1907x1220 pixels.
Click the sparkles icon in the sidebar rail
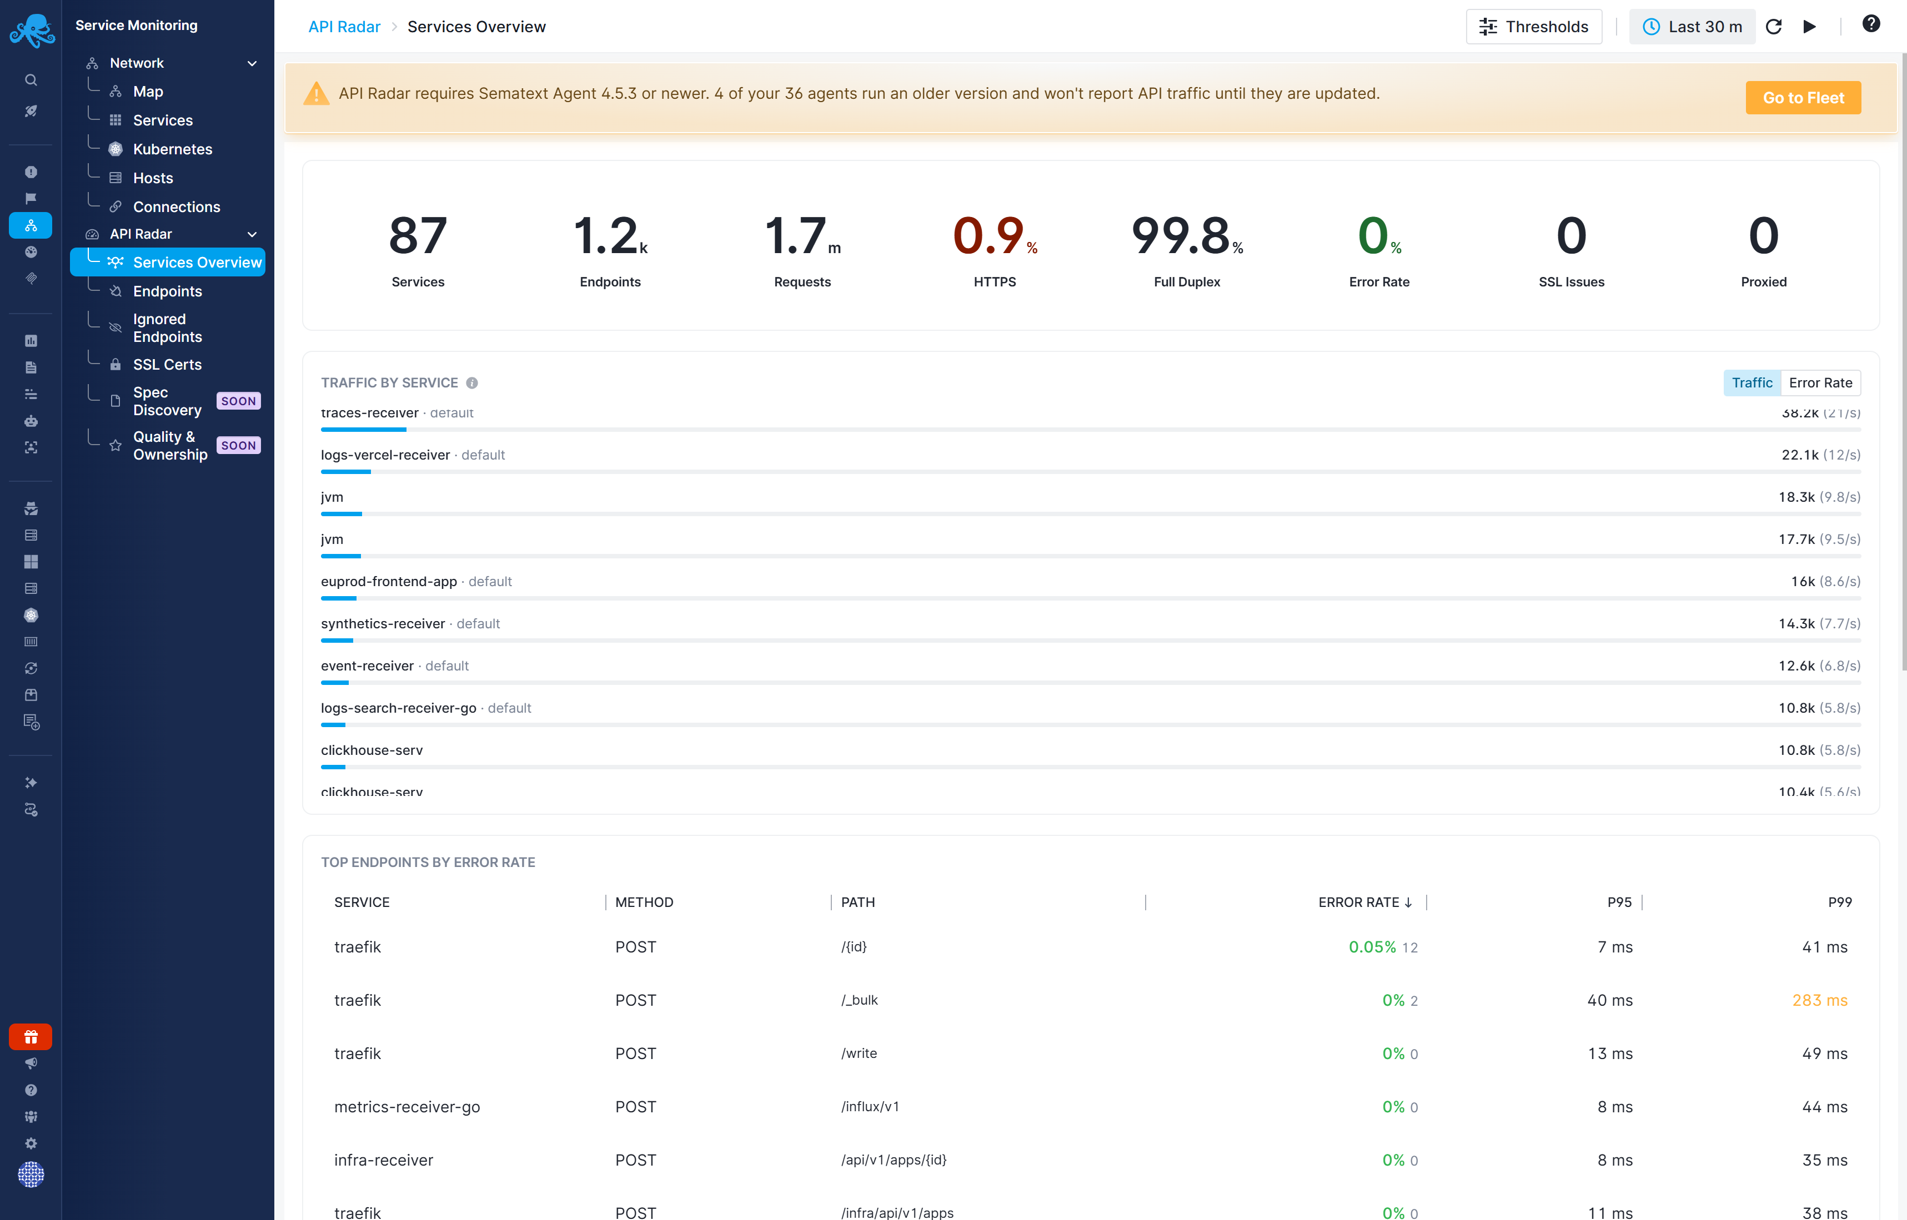[31, 783]
